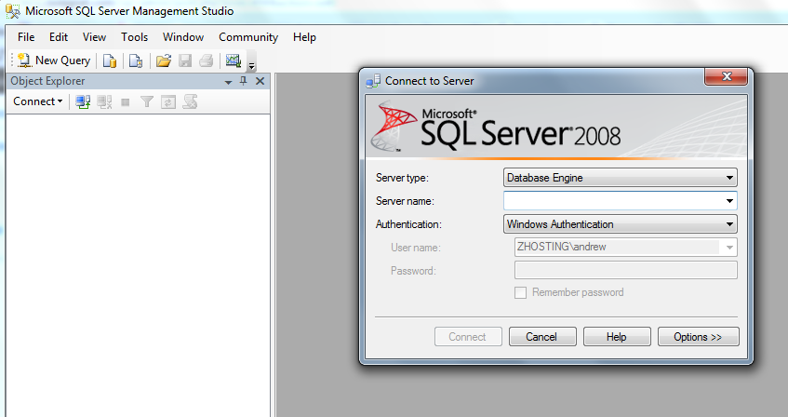This screenshot has width=788, height=417.
Task: Open the Connect dropdown in Object Explorer
Action: coord(38,101)
